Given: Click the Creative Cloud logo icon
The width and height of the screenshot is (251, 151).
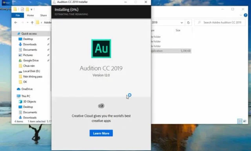Looking at the screenshot, I should pos(101,106).
